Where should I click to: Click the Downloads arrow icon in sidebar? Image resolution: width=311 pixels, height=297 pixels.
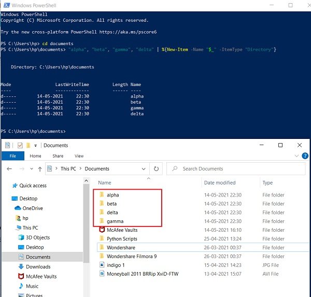(21, 266)
